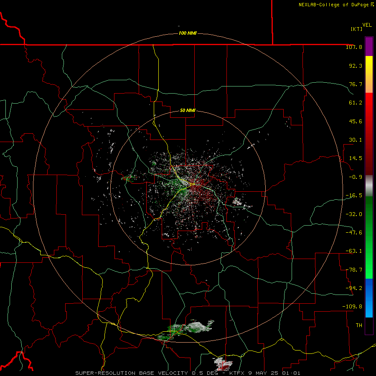Click the -47.6 velocity scale value
This screenshot has width=376, height=376.
354,233
